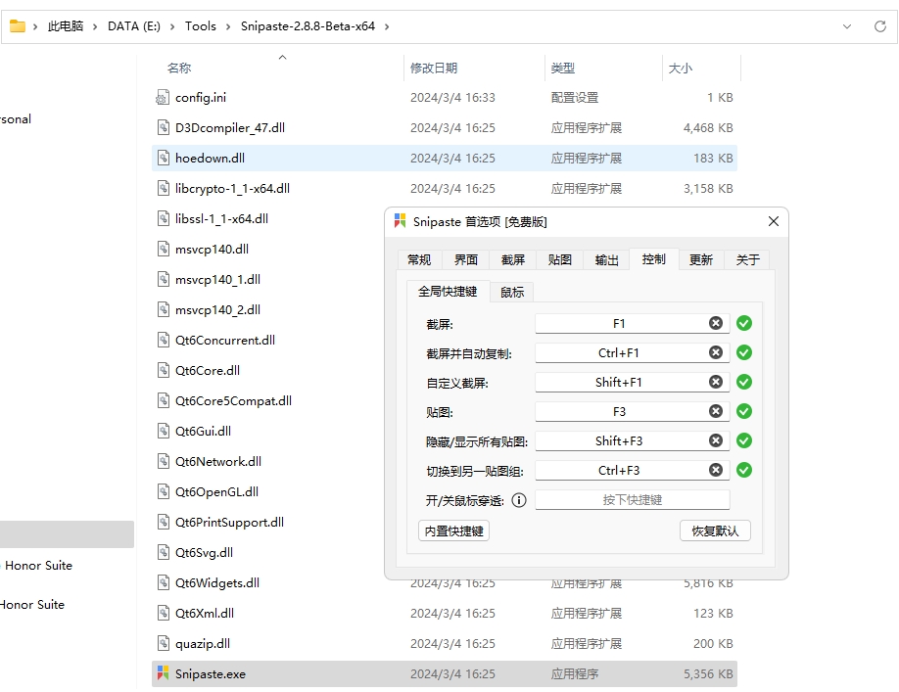The image size is (899, 692).
Task: Switch to the 贴图 tab
Action: (559, 259)
